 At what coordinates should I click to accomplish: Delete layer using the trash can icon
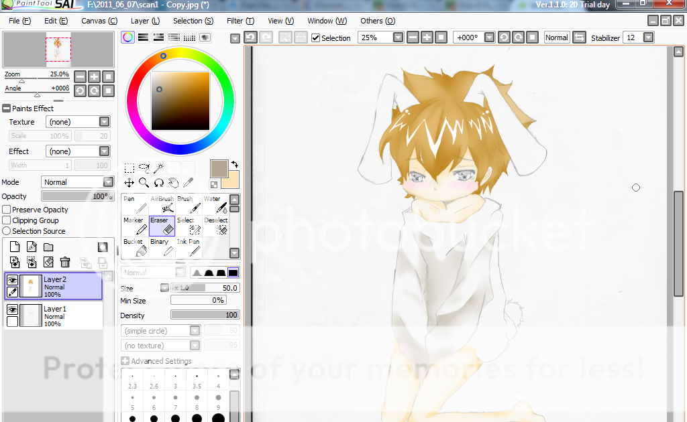point(65,262)
